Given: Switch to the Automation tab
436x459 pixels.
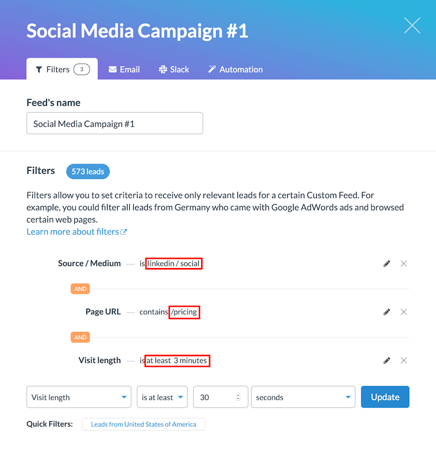Looking at the screenshot, I should (x=235, y=69).
